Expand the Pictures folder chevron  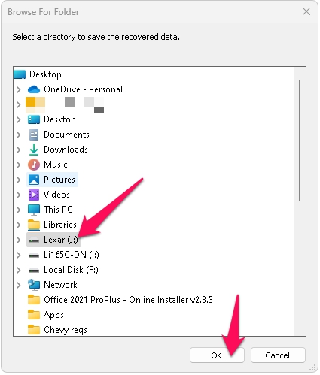tap(19, 180)
